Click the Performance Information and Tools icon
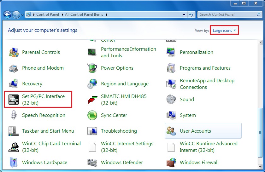This screenshot has width=265, height=172. [x=92, y=52]
